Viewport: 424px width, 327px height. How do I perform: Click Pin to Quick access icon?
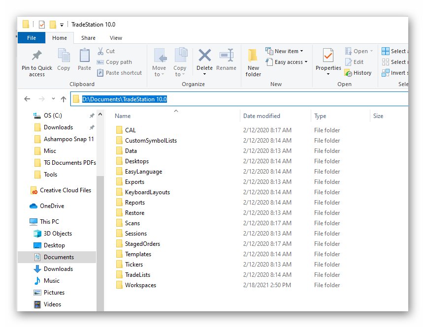point(37,56)
